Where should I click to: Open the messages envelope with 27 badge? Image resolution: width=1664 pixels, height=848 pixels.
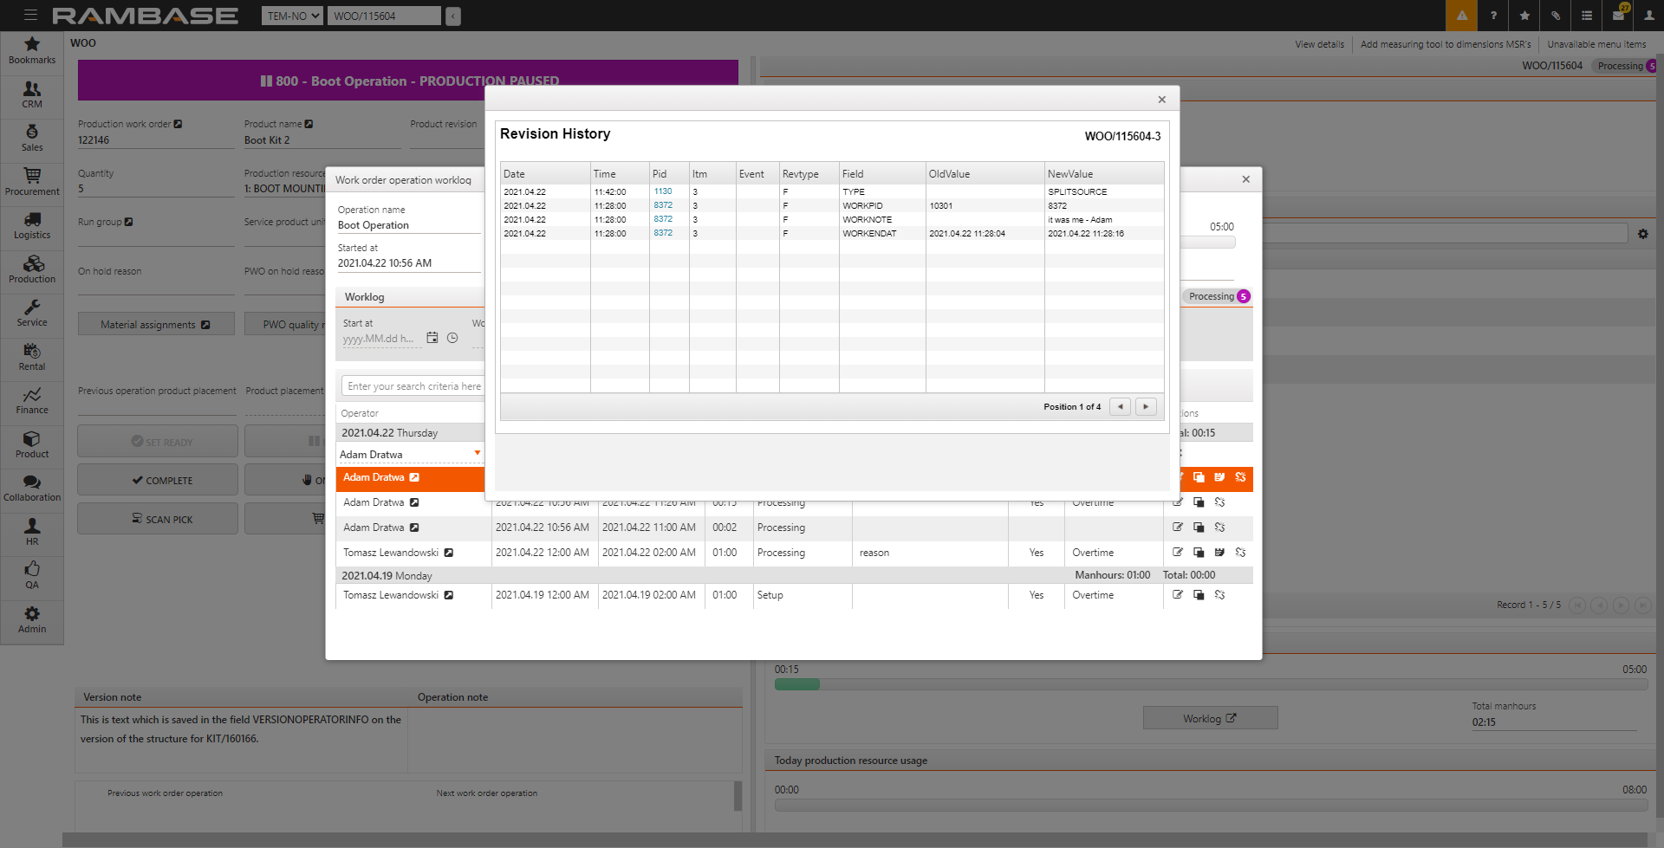(x=1617, y=16)
